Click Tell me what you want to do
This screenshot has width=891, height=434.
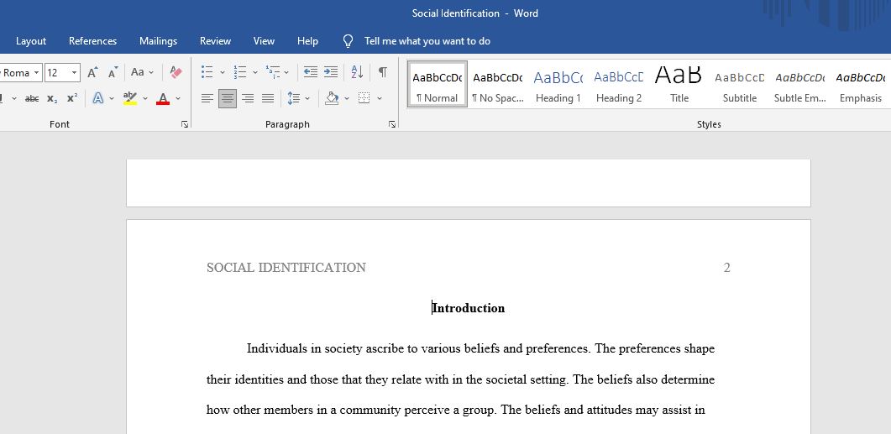(x=427, y=41)
